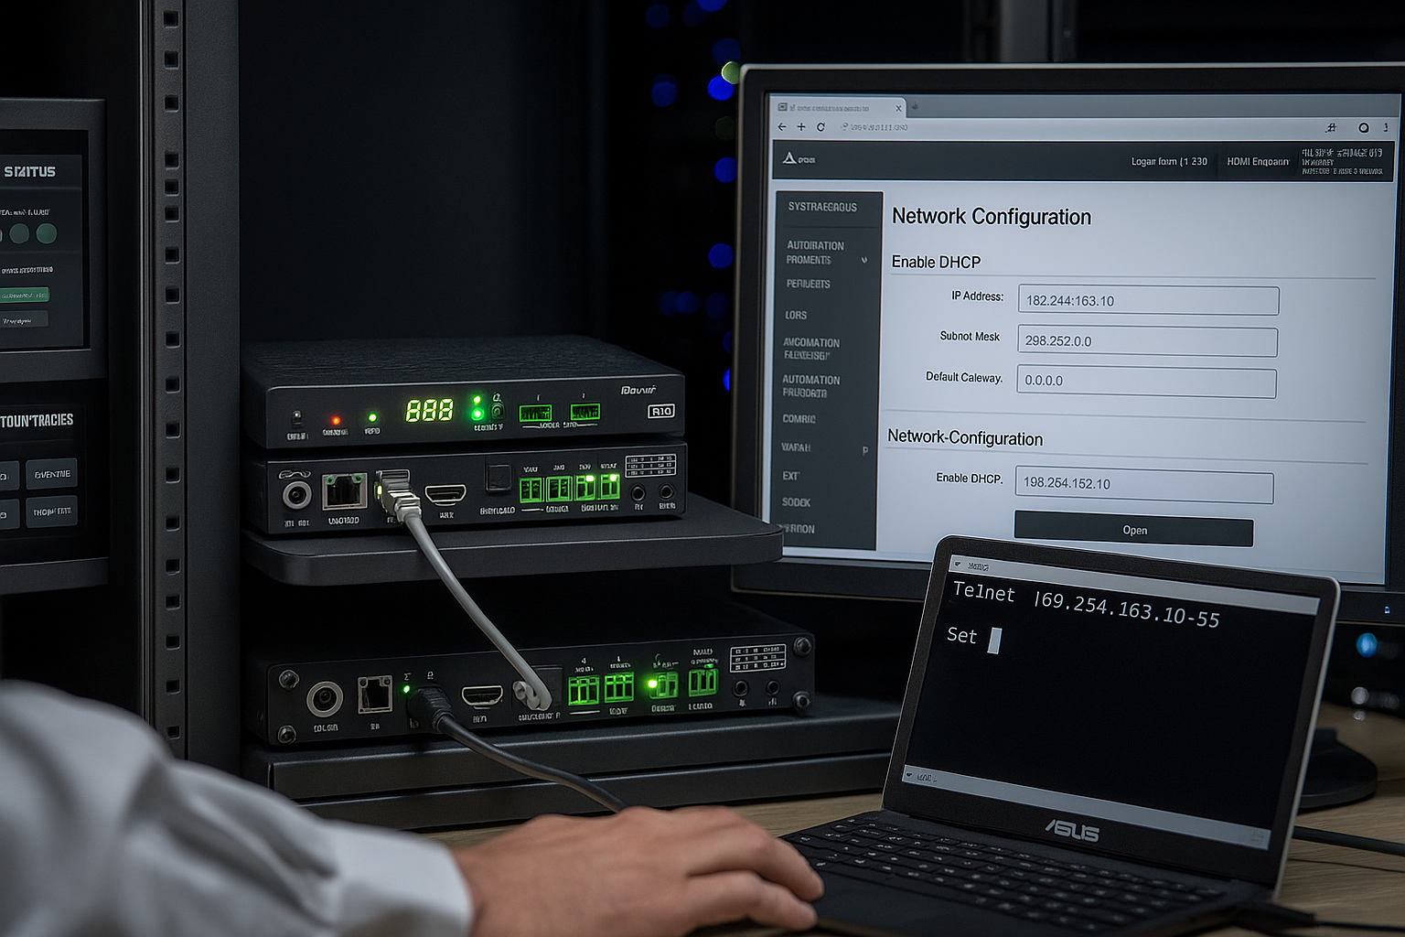
Task: Click the HDMI Enqoann header tab
Action: coord(1258,162)
